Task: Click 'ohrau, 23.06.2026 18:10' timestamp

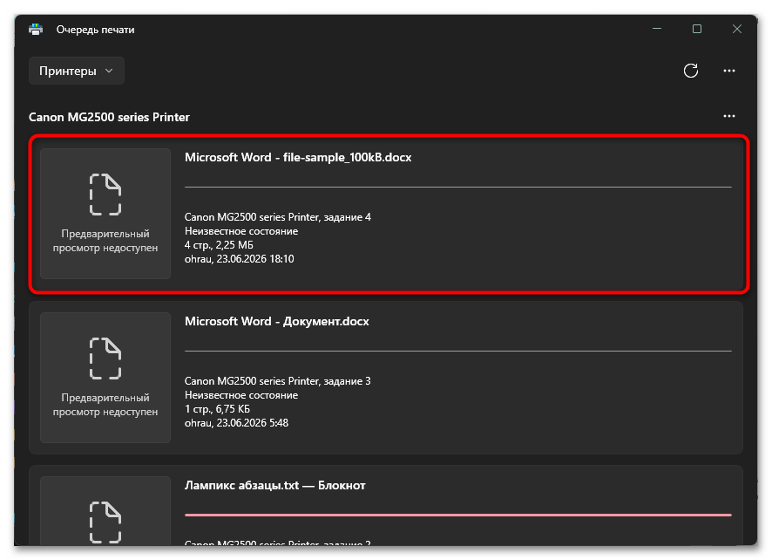Action: pyautogui.click(x=240, y=259)
